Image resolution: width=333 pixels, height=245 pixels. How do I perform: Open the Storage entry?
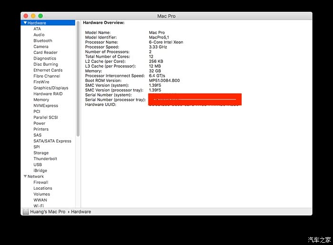pos(41,153)
